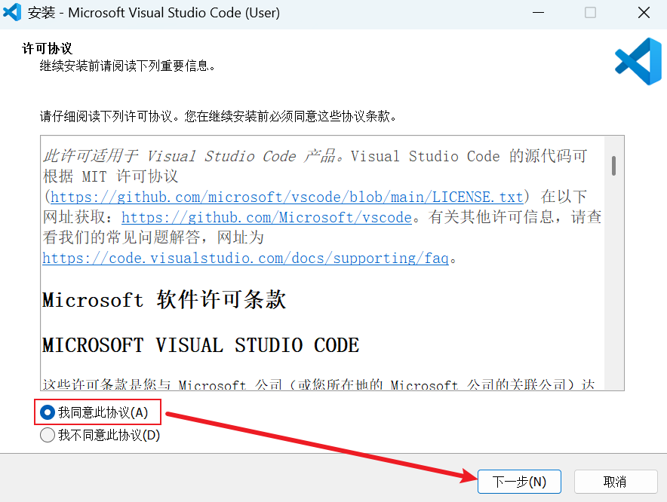
Task: Open the github.com/Microsoft/vscode link
Action: (x=266, y=218)
